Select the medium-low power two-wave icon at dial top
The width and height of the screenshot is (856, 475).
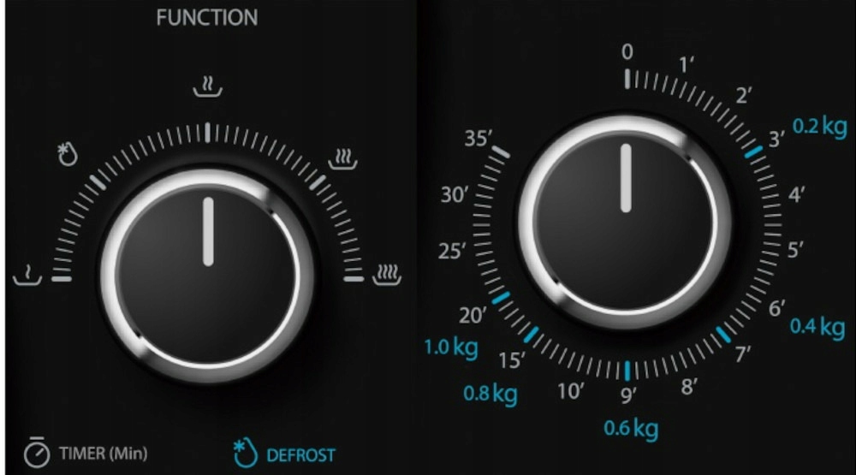click(208, 86)
